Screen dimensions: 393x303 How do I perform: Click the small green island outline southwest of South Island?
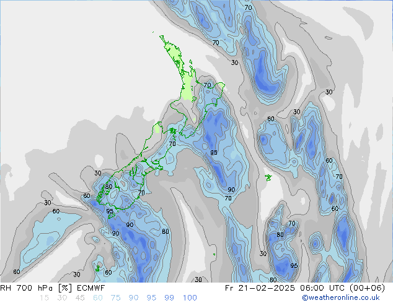(97, 268)
